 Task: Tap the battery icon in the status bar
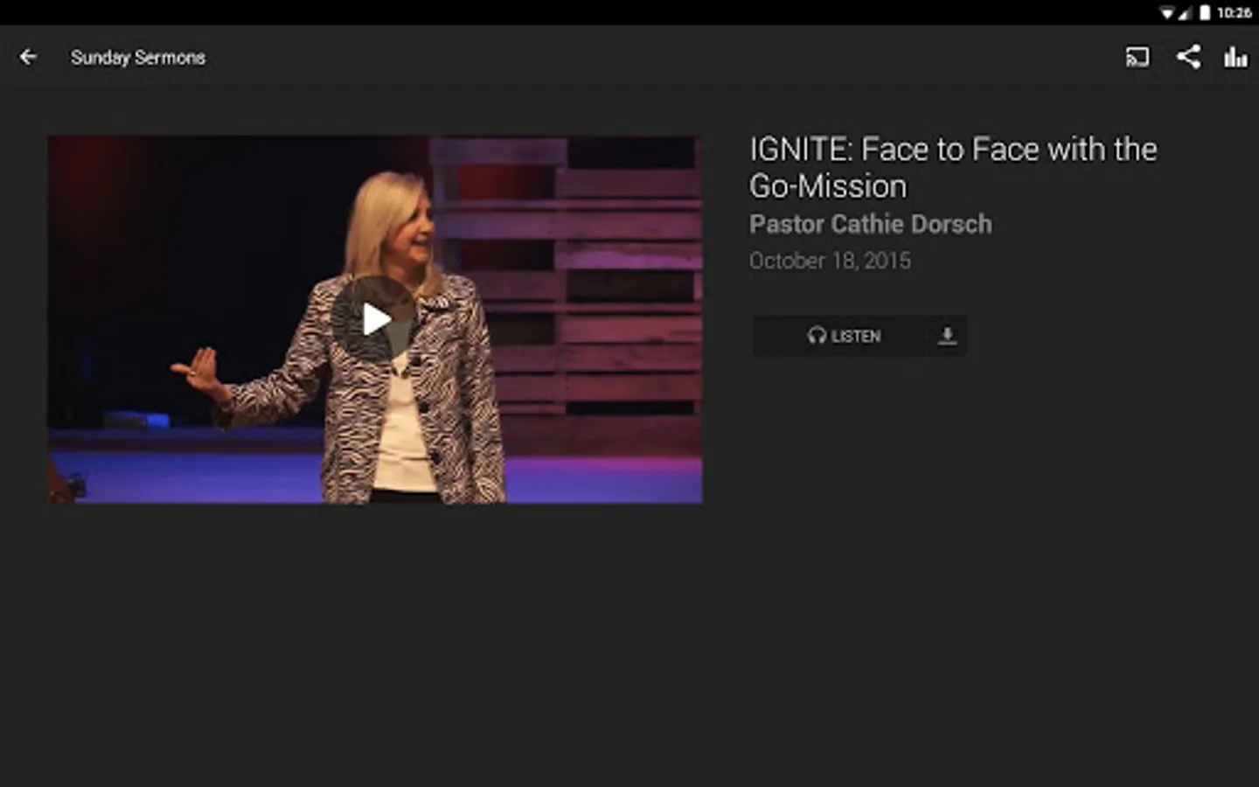pyautogui.click(x=1205, y=12)
